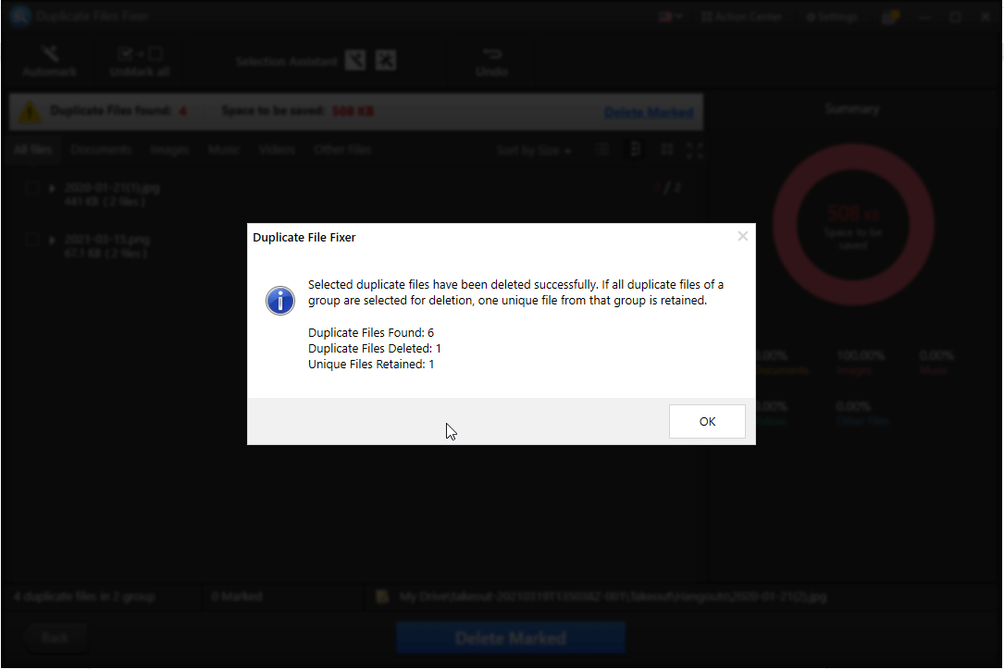Switch to the grid view icon
1004x669 pixels.
click(x=666, y=150)
